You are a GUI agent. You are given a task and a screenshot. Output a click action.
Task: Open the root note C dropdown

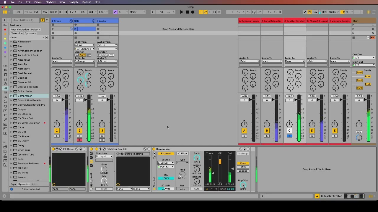(123, 12)
